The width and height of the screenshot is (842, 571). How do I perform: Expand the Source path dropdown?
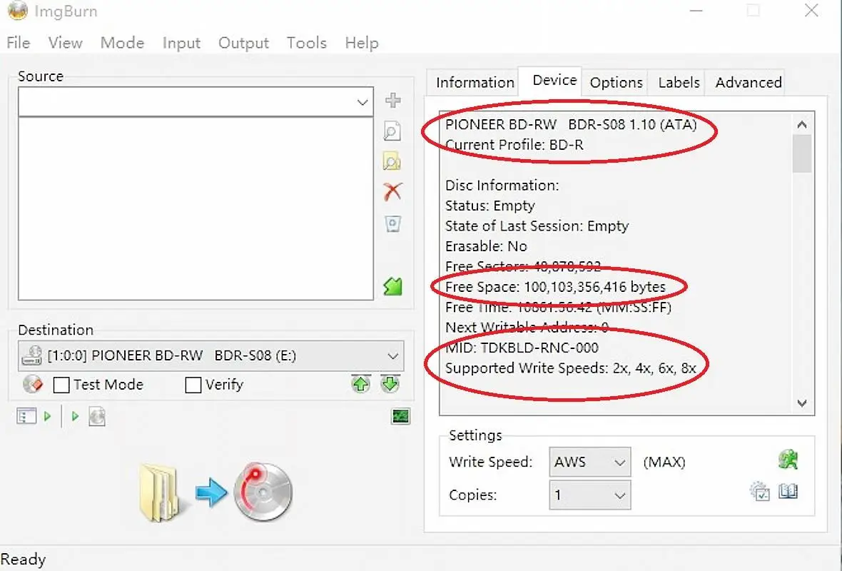362,102
